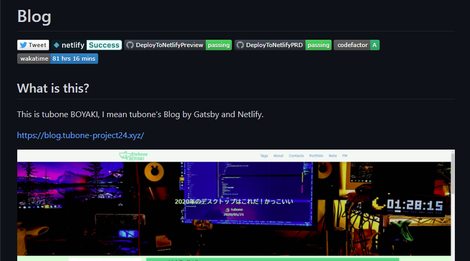The width and height of the screenshot is (470, 261).
Task: Select FM in the blog preview navigation
Action: 345,156
